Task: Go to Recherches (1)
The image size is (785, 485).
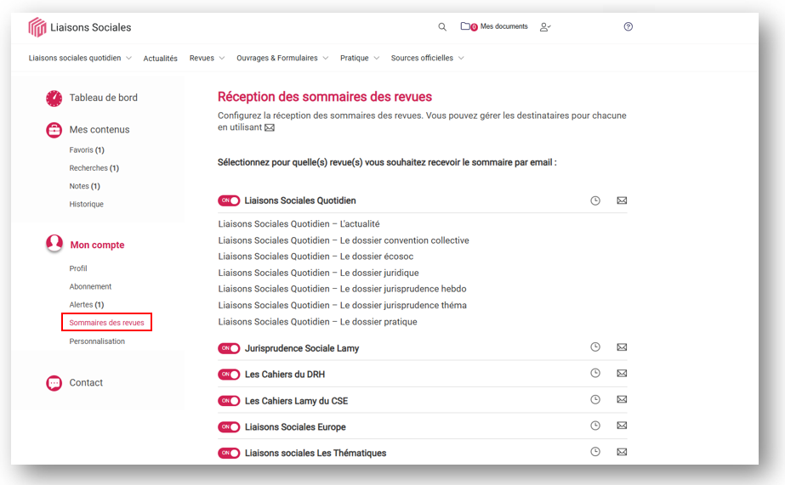Action: click(x=94, y=168)
